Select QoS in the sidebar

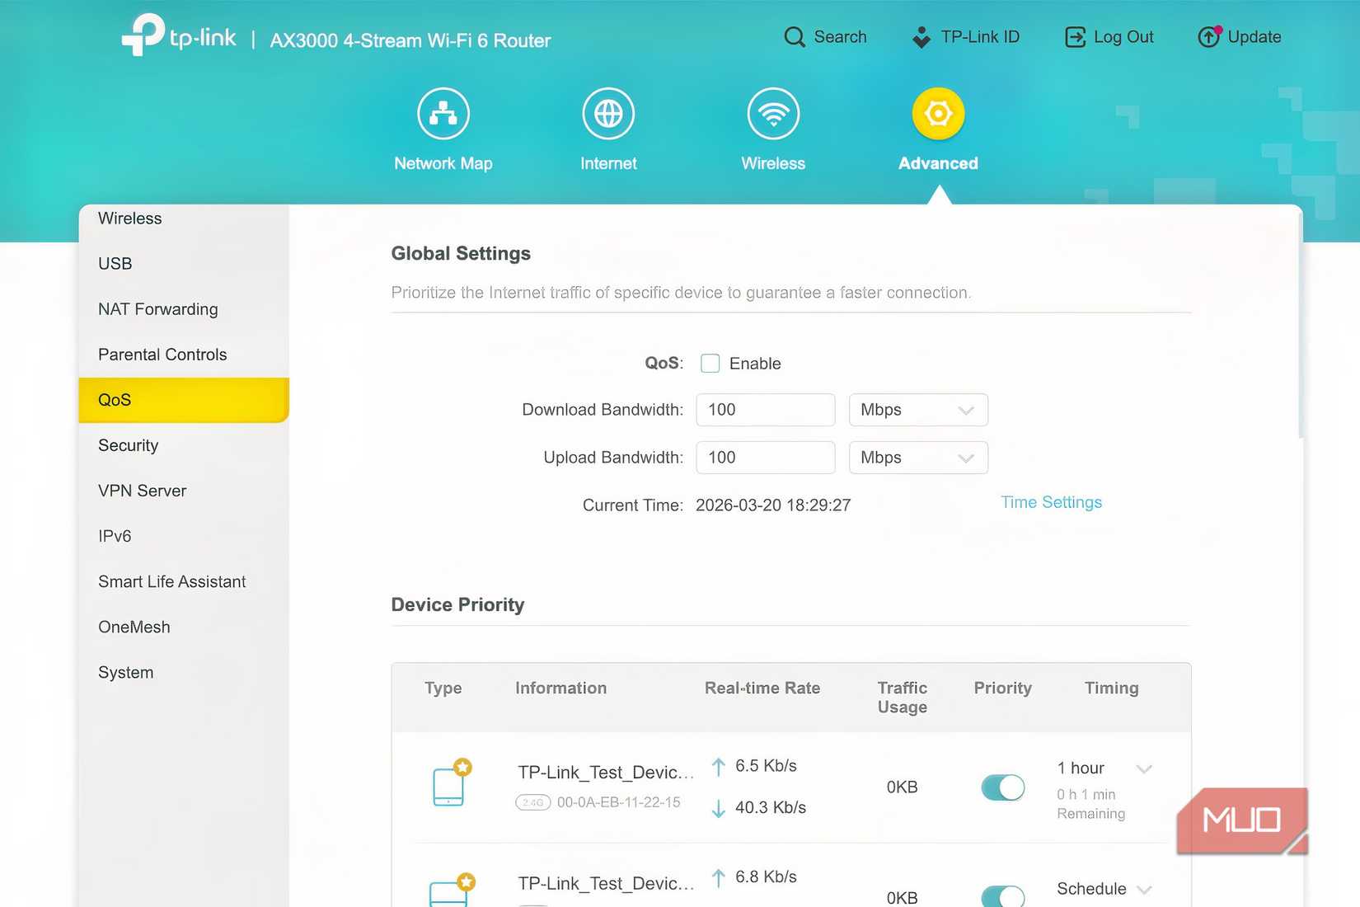click(184, 400)
